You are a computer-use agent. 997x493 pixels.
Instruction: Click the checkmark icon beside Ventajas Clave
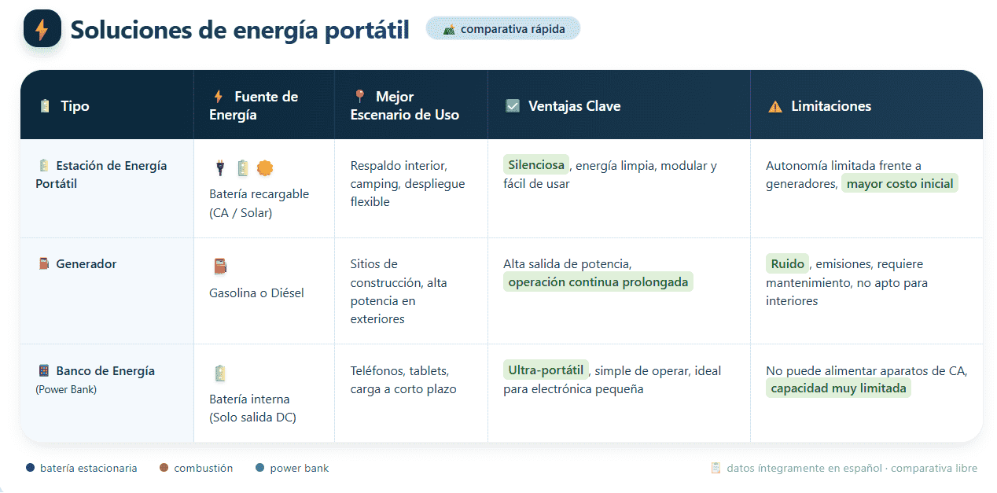[513, 106]
